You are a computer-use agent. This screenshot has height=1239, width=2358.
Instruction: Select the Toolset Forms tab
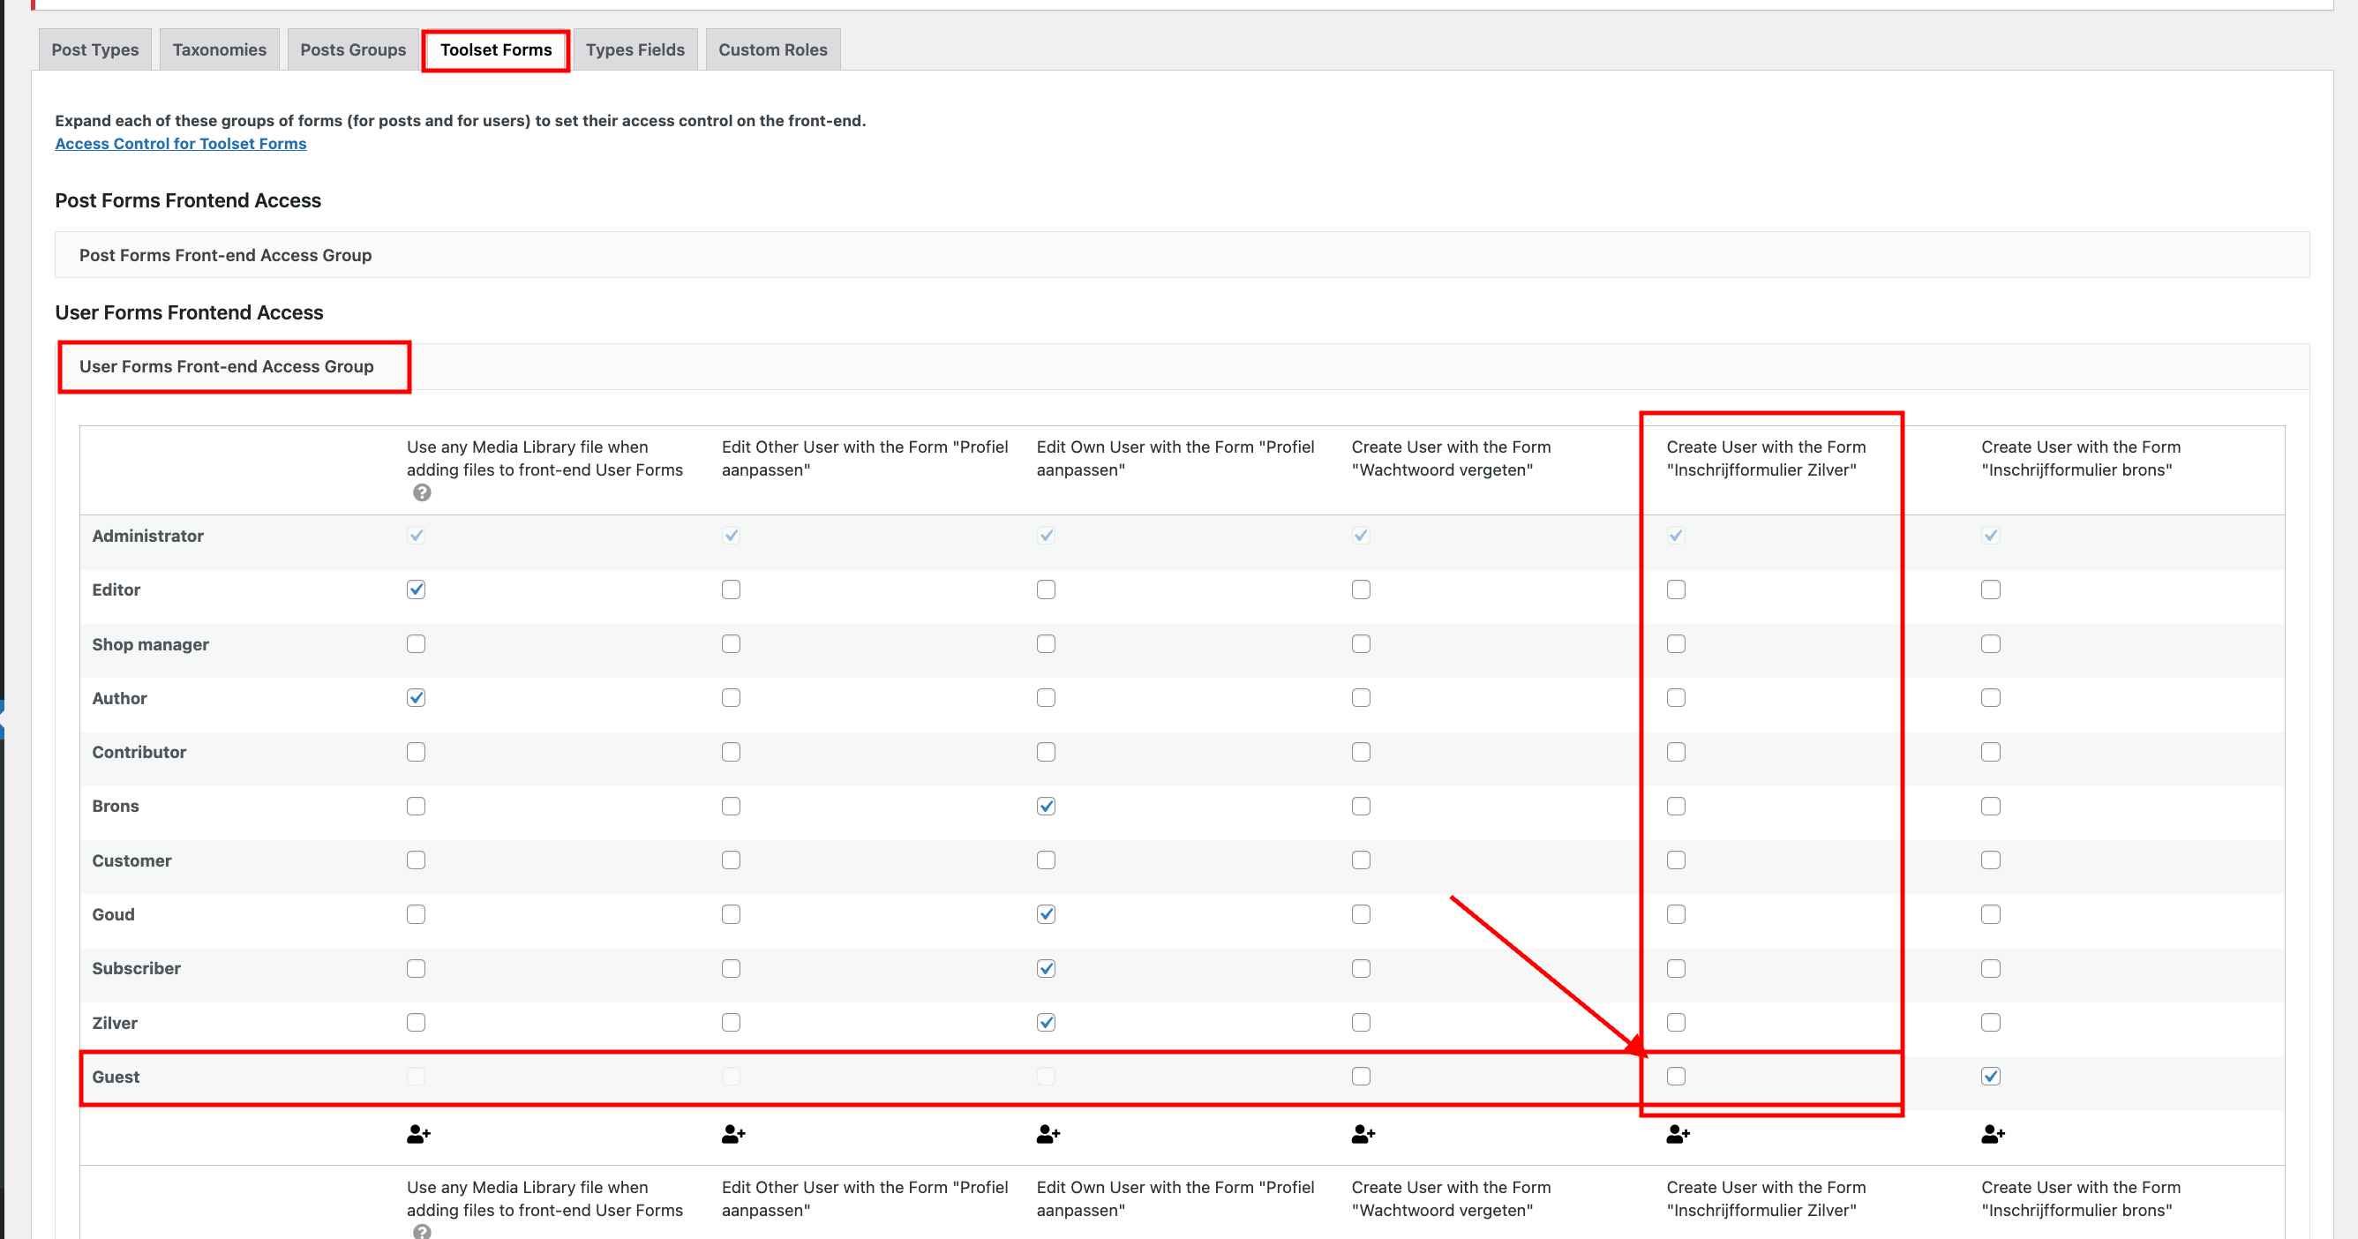[x=496, y=49]
